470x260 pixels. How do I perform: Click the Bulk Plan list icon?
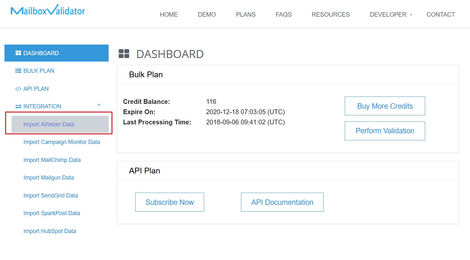pos(18,71)
